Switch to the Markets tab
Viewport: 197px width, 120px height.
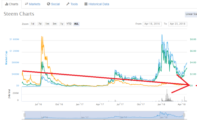(33, 4)
